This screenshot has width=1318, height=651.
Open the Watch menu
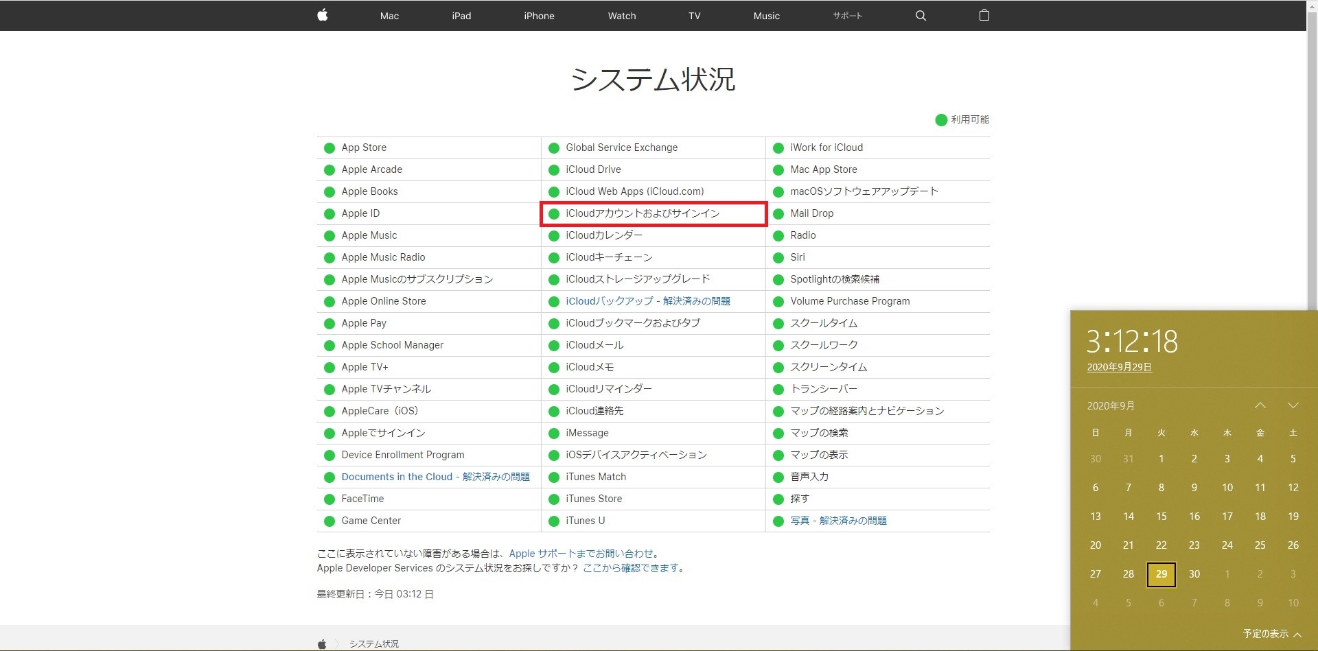pos(622,16)
